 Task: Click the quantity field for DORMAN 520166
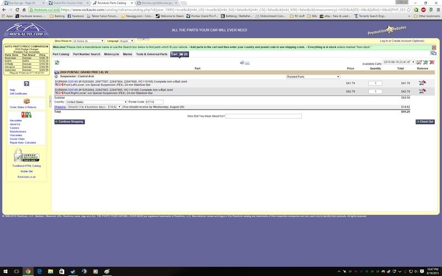[375, 92]
